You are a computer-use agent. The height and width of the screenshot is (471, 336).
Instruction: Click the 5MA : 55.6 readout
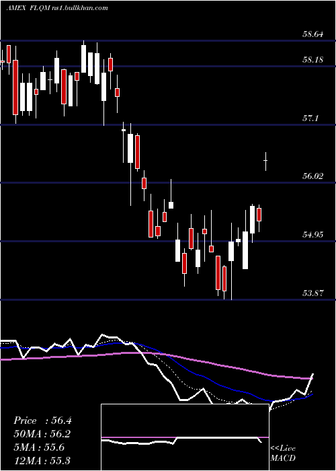39,447
